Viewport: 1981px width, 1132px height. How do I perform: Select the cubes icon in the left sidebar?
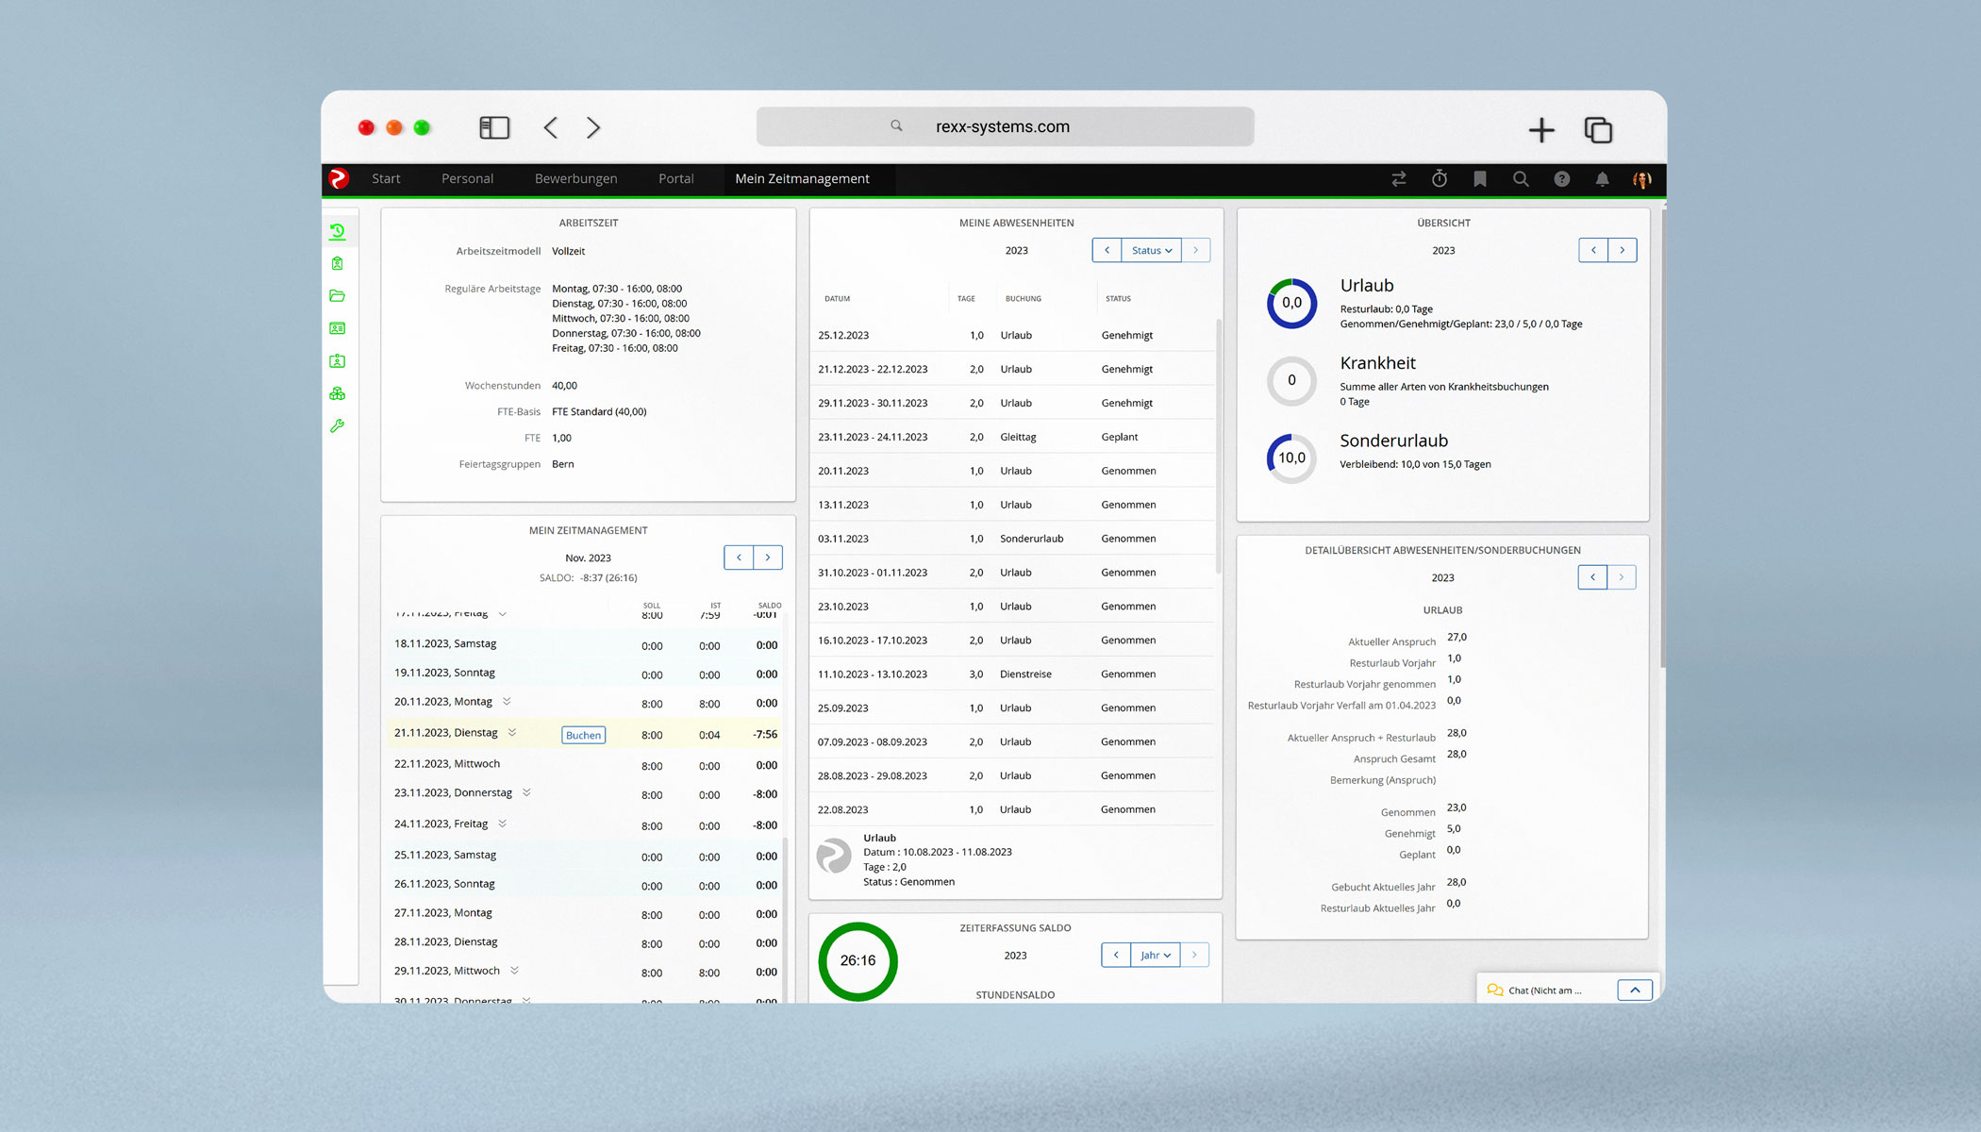(x=338, y=392)
